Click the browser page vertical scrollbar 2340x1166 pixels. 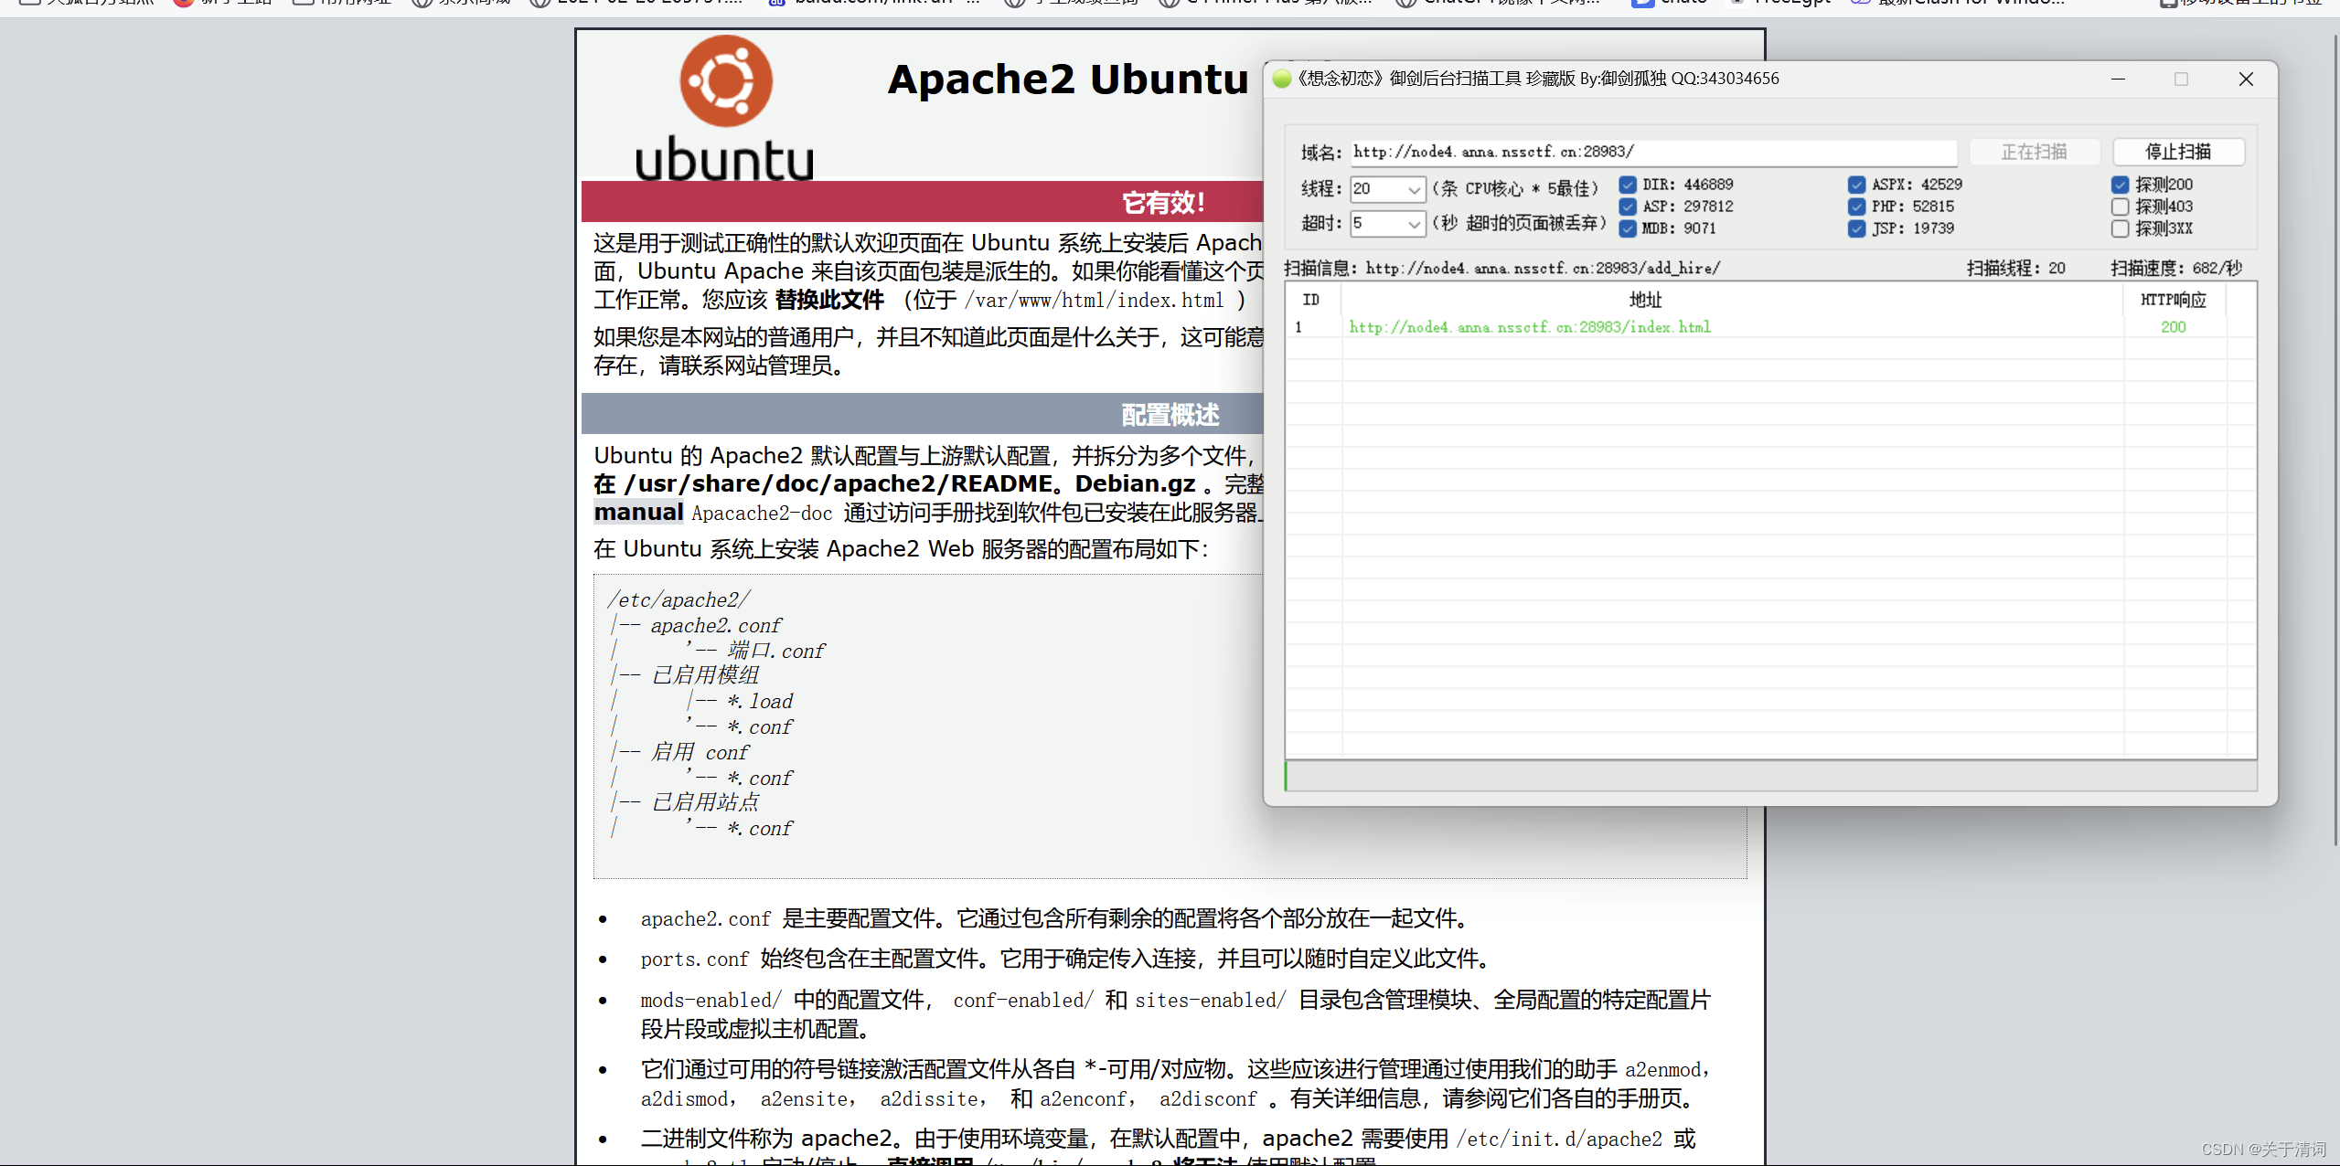pyautogui.click(x=2335, y=439)
